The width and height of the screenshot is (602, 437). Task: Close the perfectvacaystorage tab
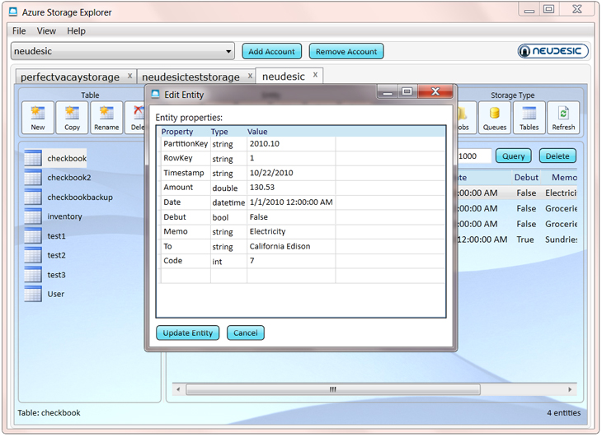point(129,76)
